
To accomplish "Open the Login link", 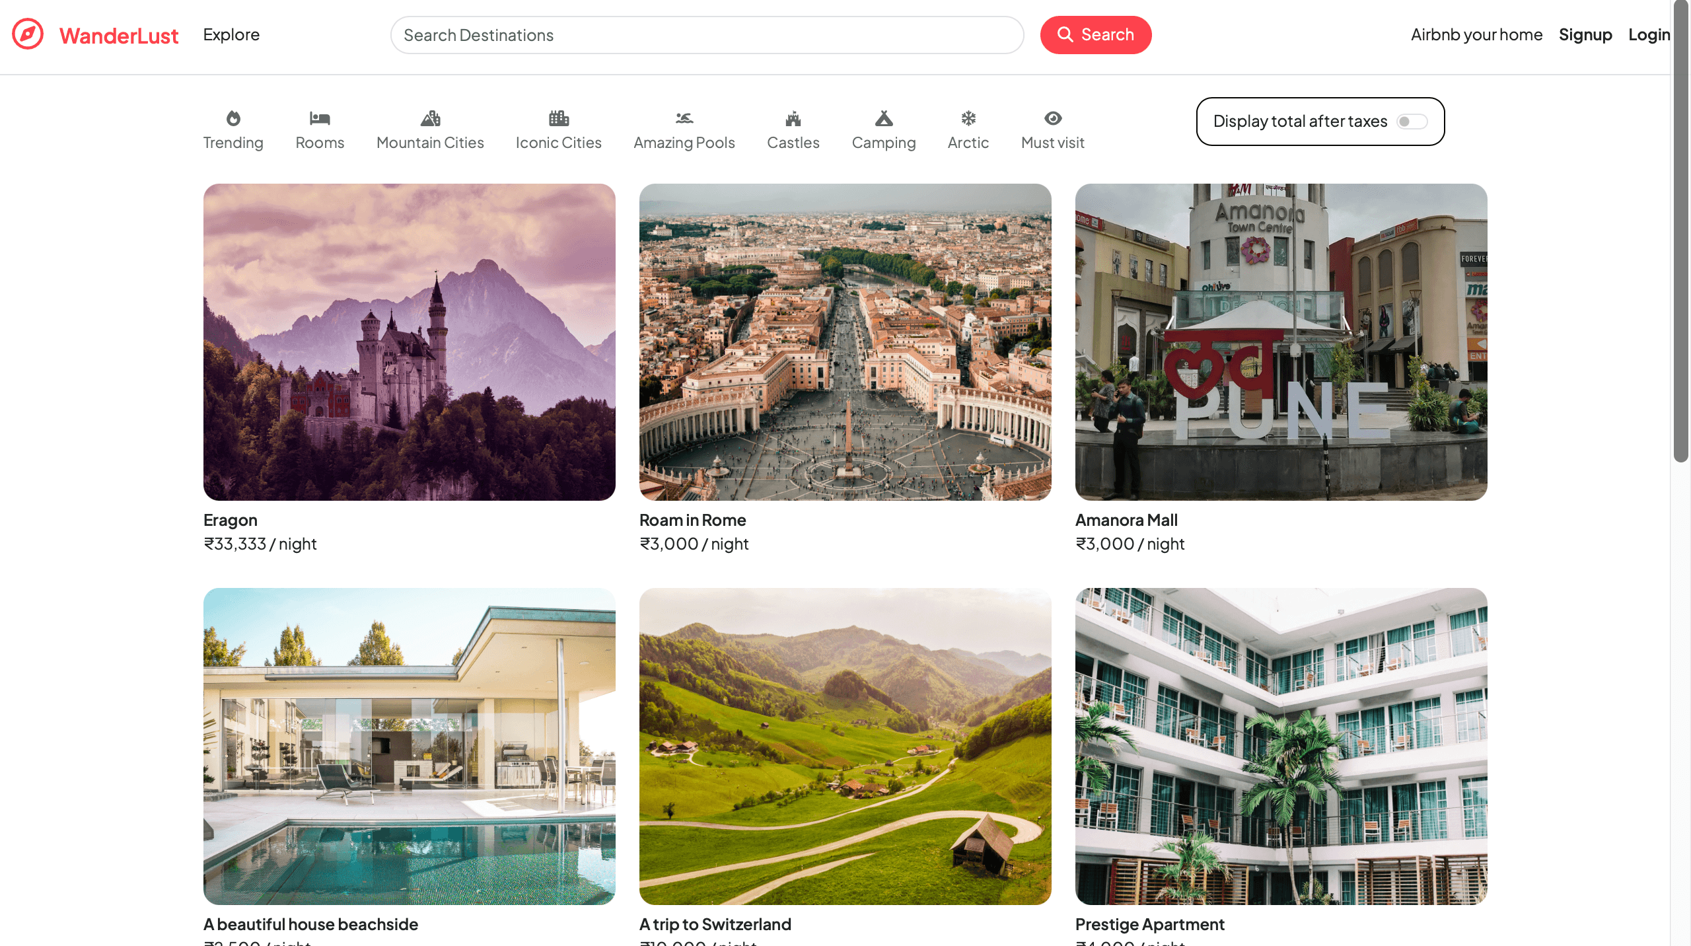I will (x=1648, y=34).
